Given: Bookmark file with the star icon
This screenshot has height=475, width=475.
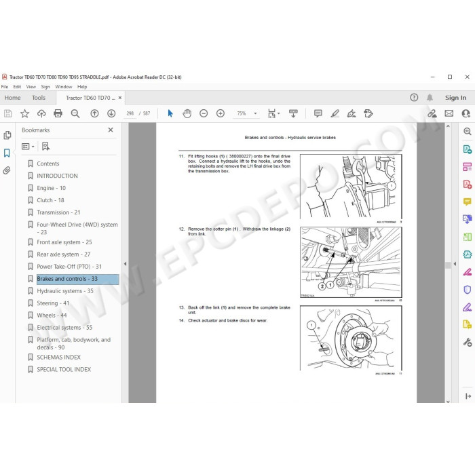Looking at the screenshot, I should tap(24, 113).
